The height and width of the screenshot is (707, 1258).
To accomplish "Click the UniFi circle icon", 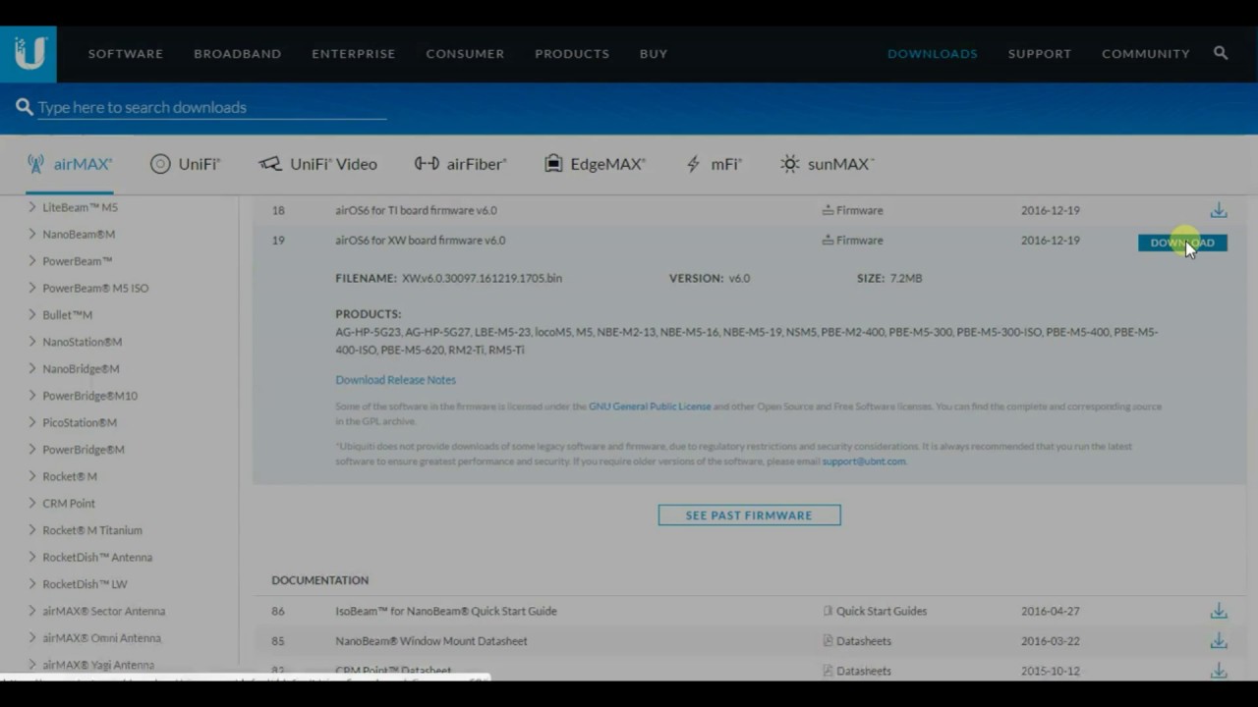I will 160,164.
